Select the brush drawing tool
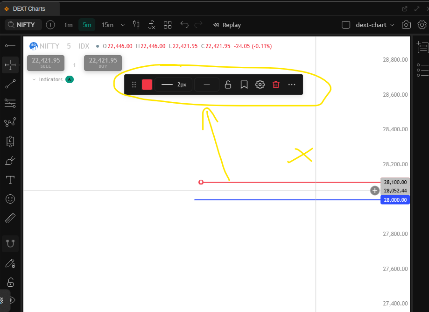The width and height of the screenshot is (429, 312). pyautogui.click(x=10, y=161)
